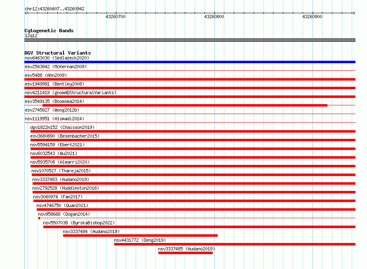Click the red bar under nsv6032543

193,157
